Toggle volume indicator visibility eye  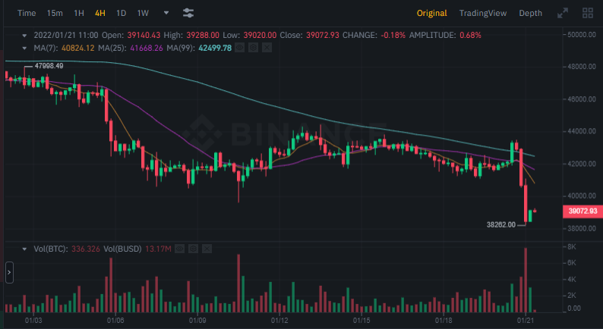coord(179,249)
